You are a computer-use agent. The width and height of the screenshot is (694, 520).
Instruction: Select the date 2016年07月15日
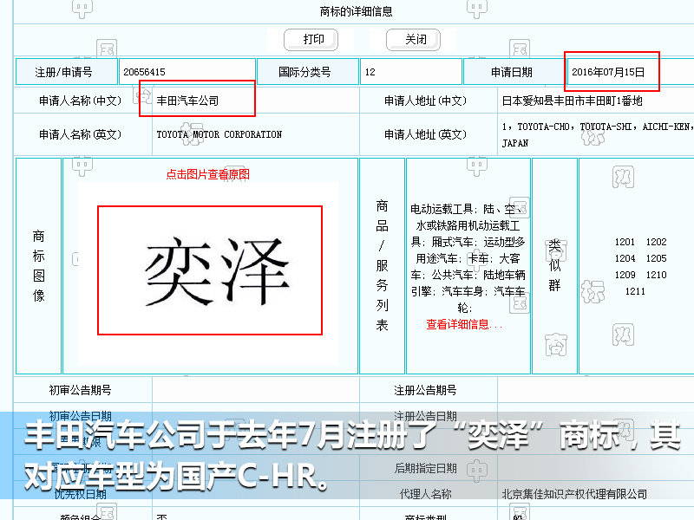pyautogui.click(x=608, y=72)
